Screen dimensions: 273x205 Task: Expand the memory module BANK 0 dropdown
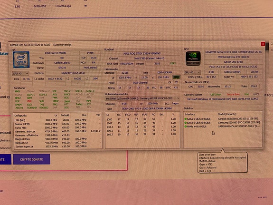coord(142,98)
